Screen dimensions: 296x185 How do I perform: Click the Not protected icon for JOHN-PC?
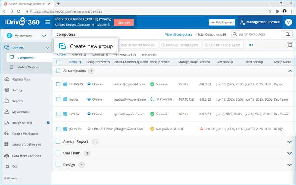(152, 129)
